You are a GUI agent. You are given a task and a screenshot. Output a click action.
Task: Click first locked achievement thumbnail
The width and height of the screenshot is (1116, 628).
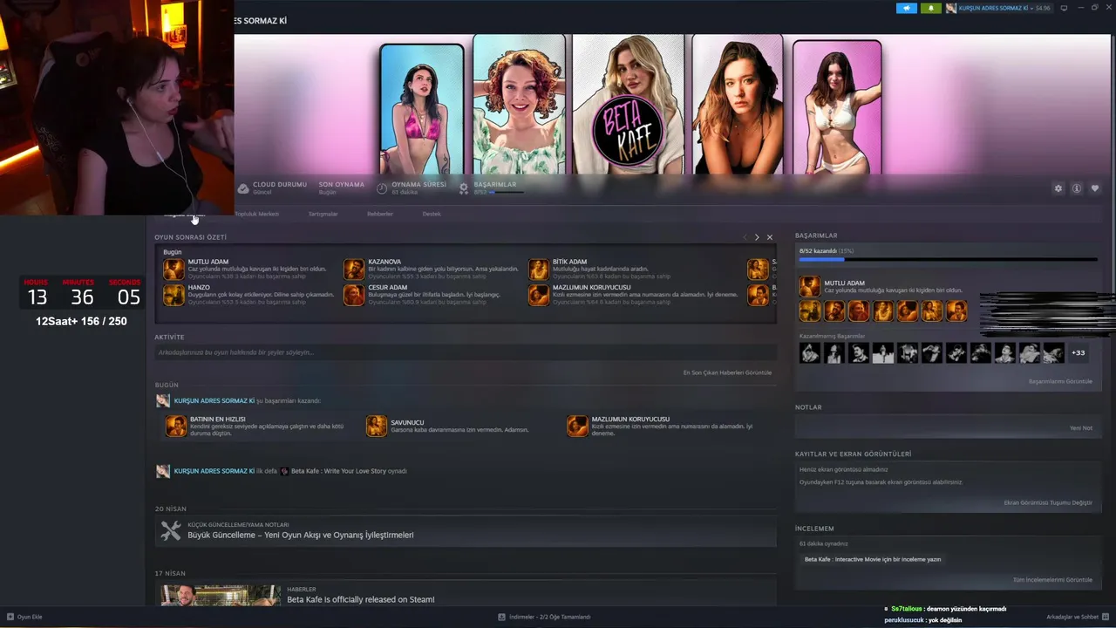810,352
